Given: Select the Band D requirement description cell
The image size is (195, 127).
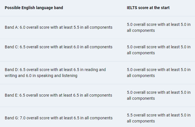Looking at the screenshot, I should point(55,72).
